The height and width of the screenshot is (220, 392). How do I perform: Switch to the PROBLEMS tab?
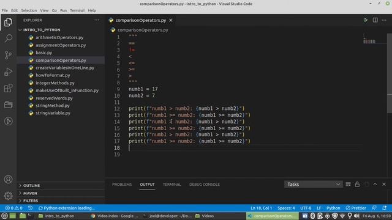[x=122, y=185]
